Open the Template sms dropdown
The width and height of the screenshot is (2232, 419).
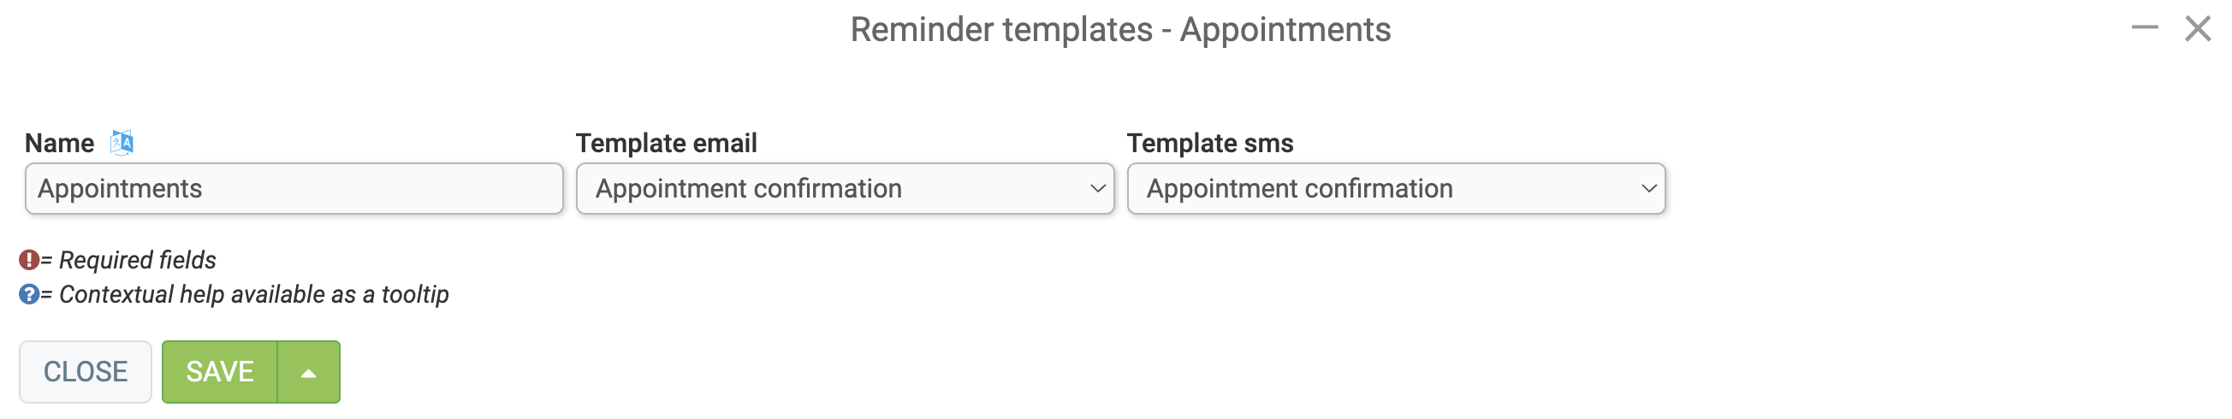[1396, 189]
